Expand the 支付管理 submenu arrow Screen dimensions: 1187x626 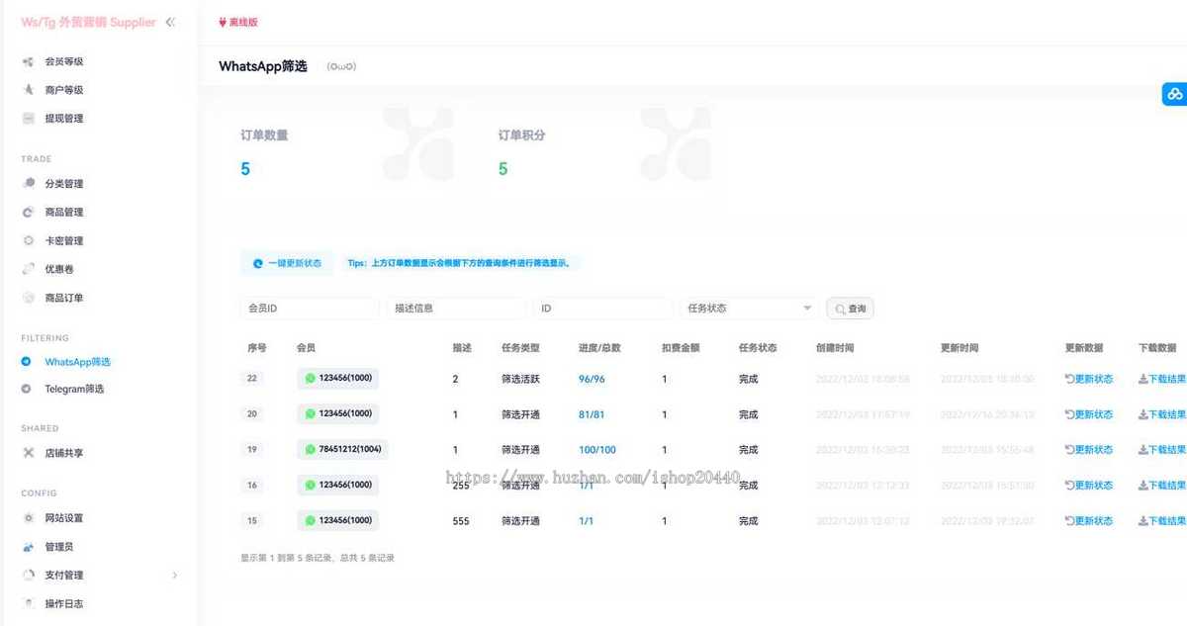click(x=175, y=575)
